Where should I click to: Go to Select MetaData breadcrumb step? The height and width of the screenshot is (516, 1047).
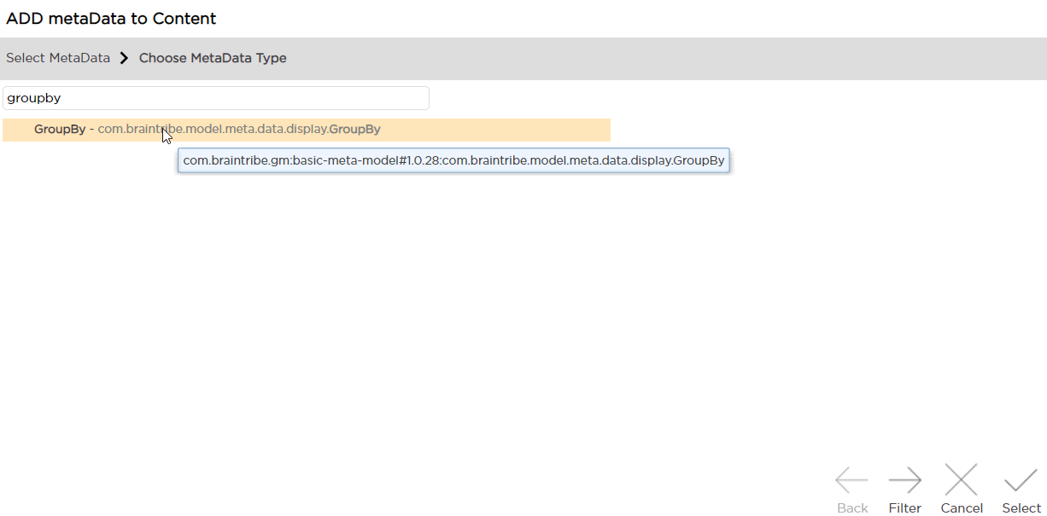coord(58,58)
